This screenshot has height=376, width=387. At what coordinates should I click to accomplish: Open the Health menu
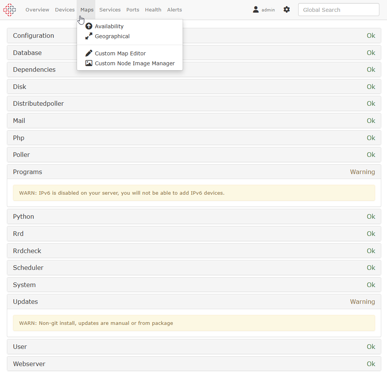(x=153, y=10)
